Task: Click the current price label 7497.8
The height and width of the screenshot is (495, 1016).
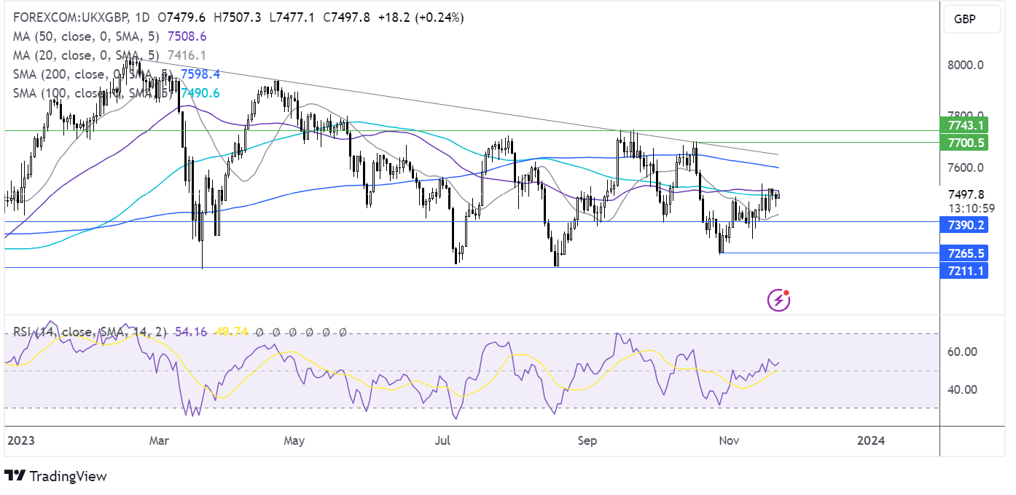Action: [x=967, y=194]
